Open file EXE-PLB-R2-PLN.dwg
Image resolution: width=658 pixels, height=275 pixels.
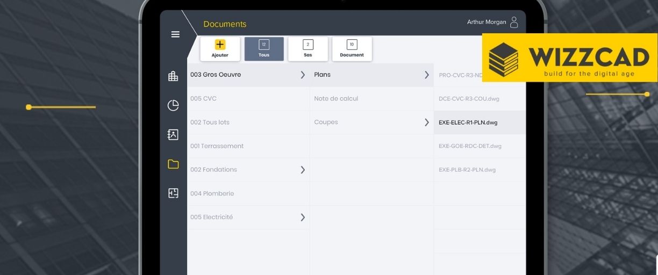(480, 170)
